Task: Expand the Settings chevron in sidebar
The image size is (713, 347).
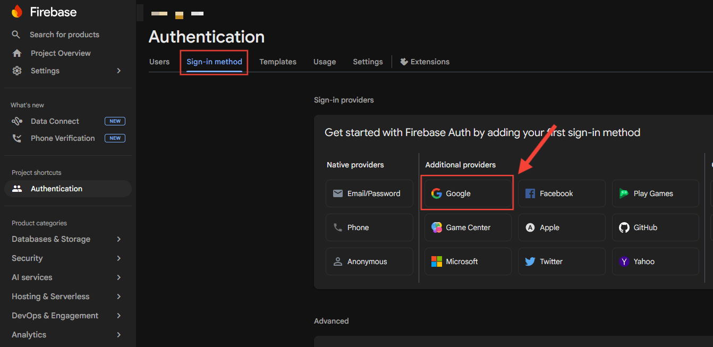Action: [119, 71]
